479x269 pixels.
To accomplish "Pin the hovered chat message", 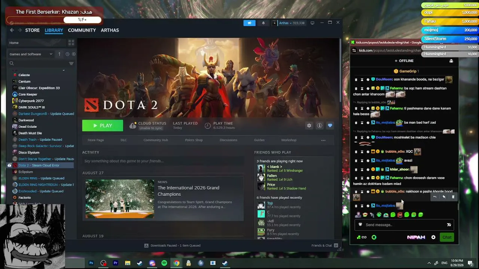I will (x=444, y=197).
